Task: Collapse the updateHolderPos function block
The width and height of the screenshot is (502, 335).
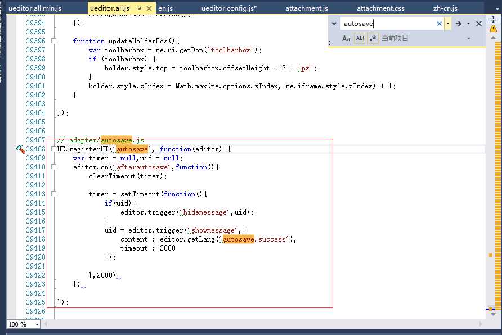Action: (54, 41)
